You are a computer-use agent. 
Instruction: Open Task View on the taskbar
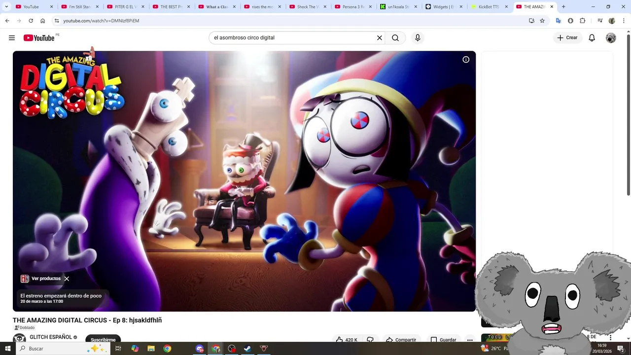pyautogui.click(x=118, y=349)
